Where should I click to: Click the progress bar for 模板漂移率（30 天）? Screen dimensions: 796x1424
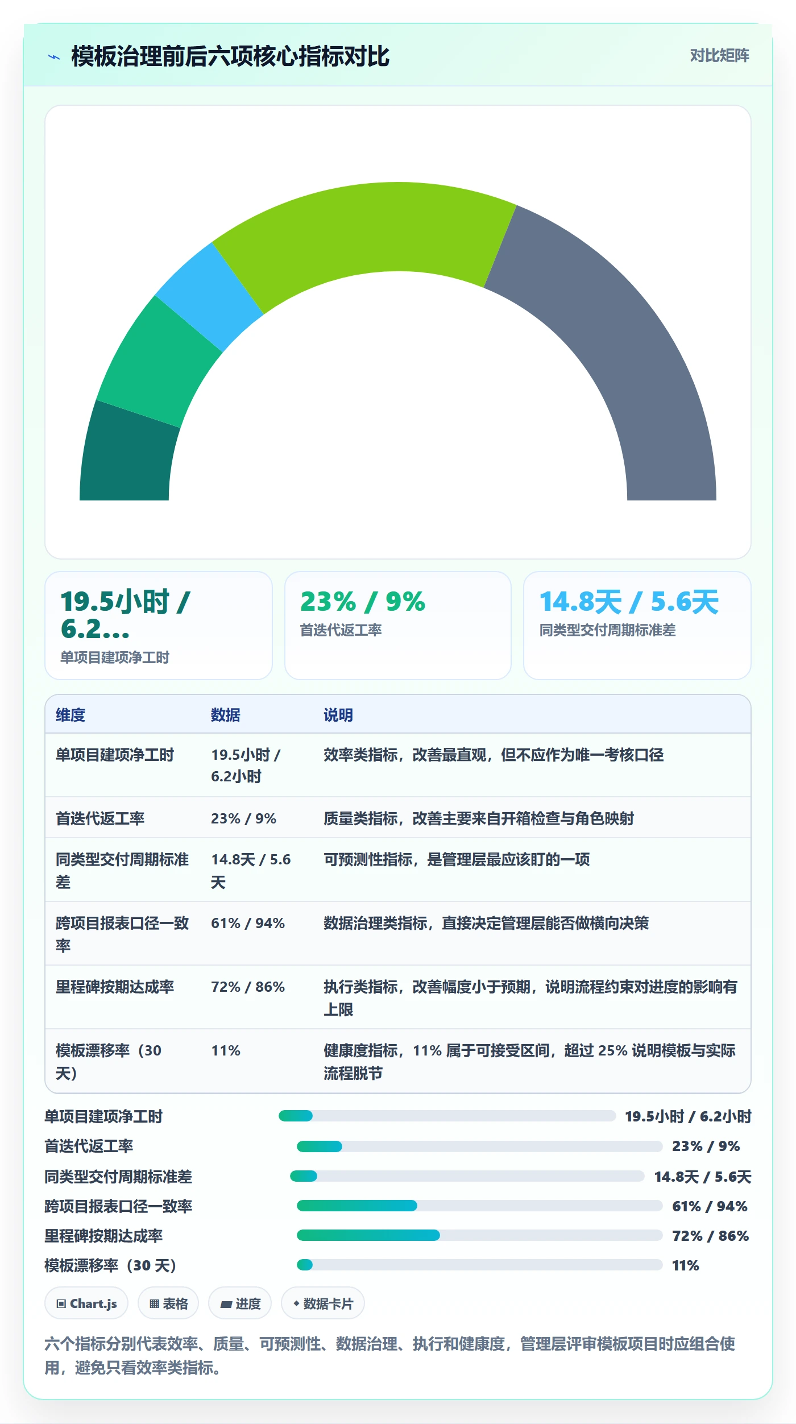480,1265
